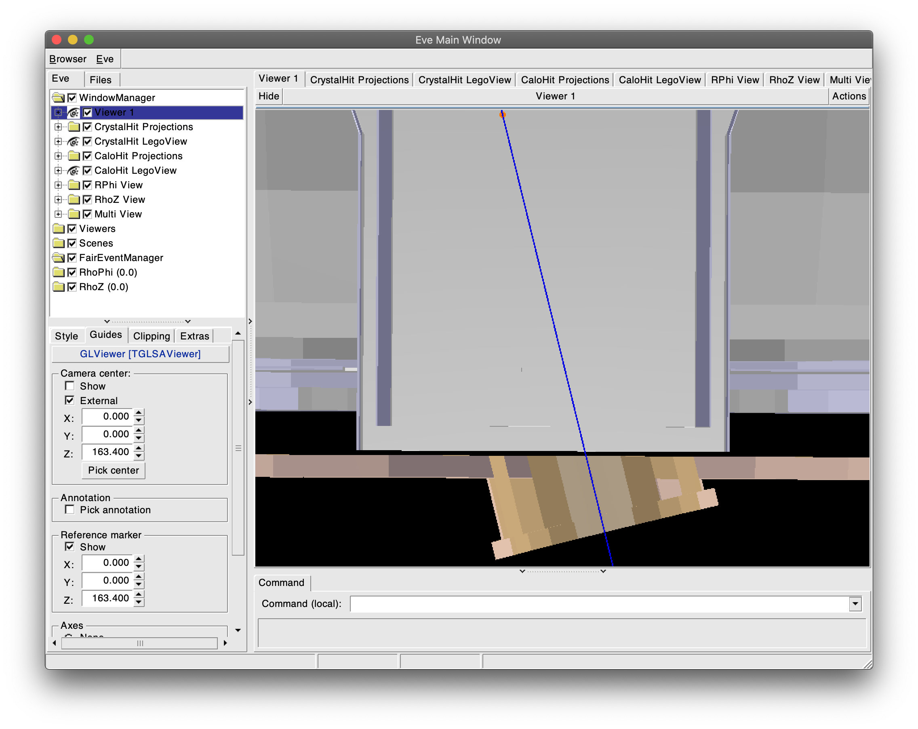The width and height of the screenshot is (918, 729).
Task: Open the Command (local) dropdown arrow
Action: pyautogui.click(x=855, y=604)
